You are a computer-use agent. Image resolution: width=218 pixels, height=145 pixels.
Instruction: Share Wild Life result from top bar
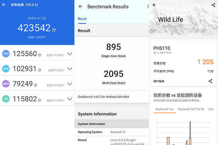(213, 5)
